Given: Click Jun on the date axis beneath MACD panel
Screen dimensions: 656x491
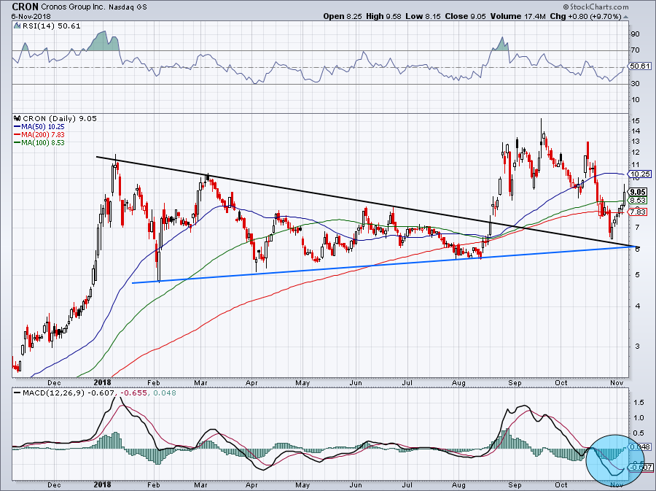Looking at the screenshot, I should pyautogui.click(x=355, y=485).
